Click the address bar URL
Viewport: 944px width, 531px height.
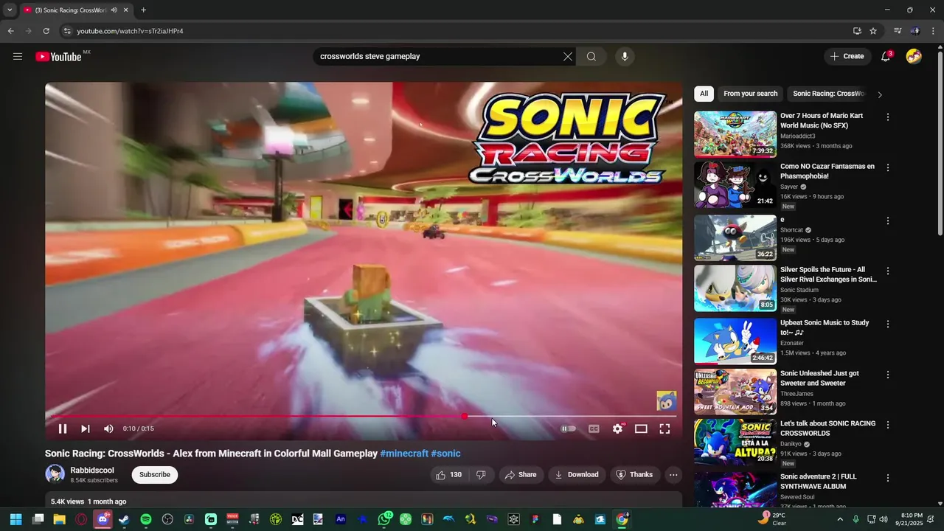130,31
